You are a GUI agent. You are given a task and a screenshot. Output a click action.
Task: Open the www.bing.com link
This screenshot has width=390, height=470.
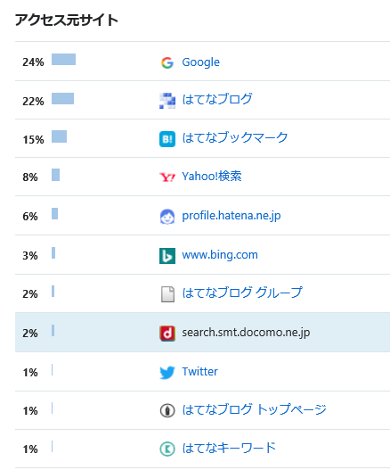click(220, 255)
